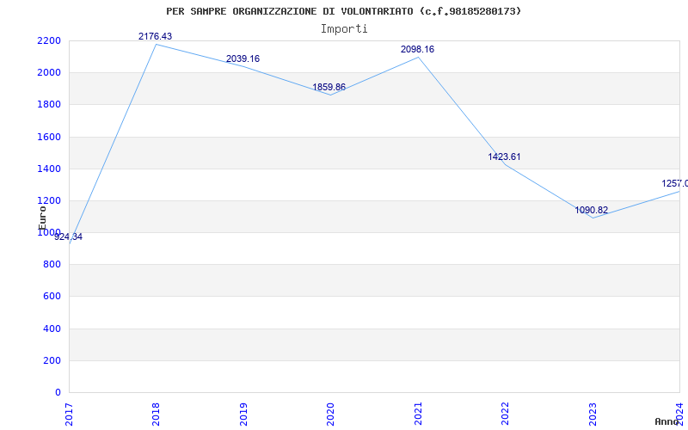Click the y-axis value 800
This screenshot has height=430, width=688.
[x=52, y=265]
